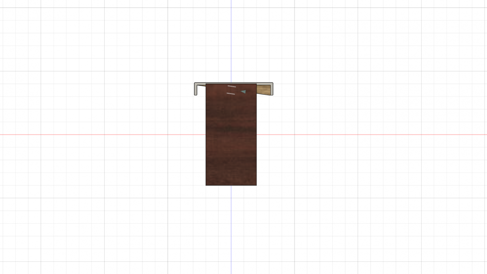487x274 pixels.
Task: Click the vertical axis line below the panel
Action: (231, 227)
